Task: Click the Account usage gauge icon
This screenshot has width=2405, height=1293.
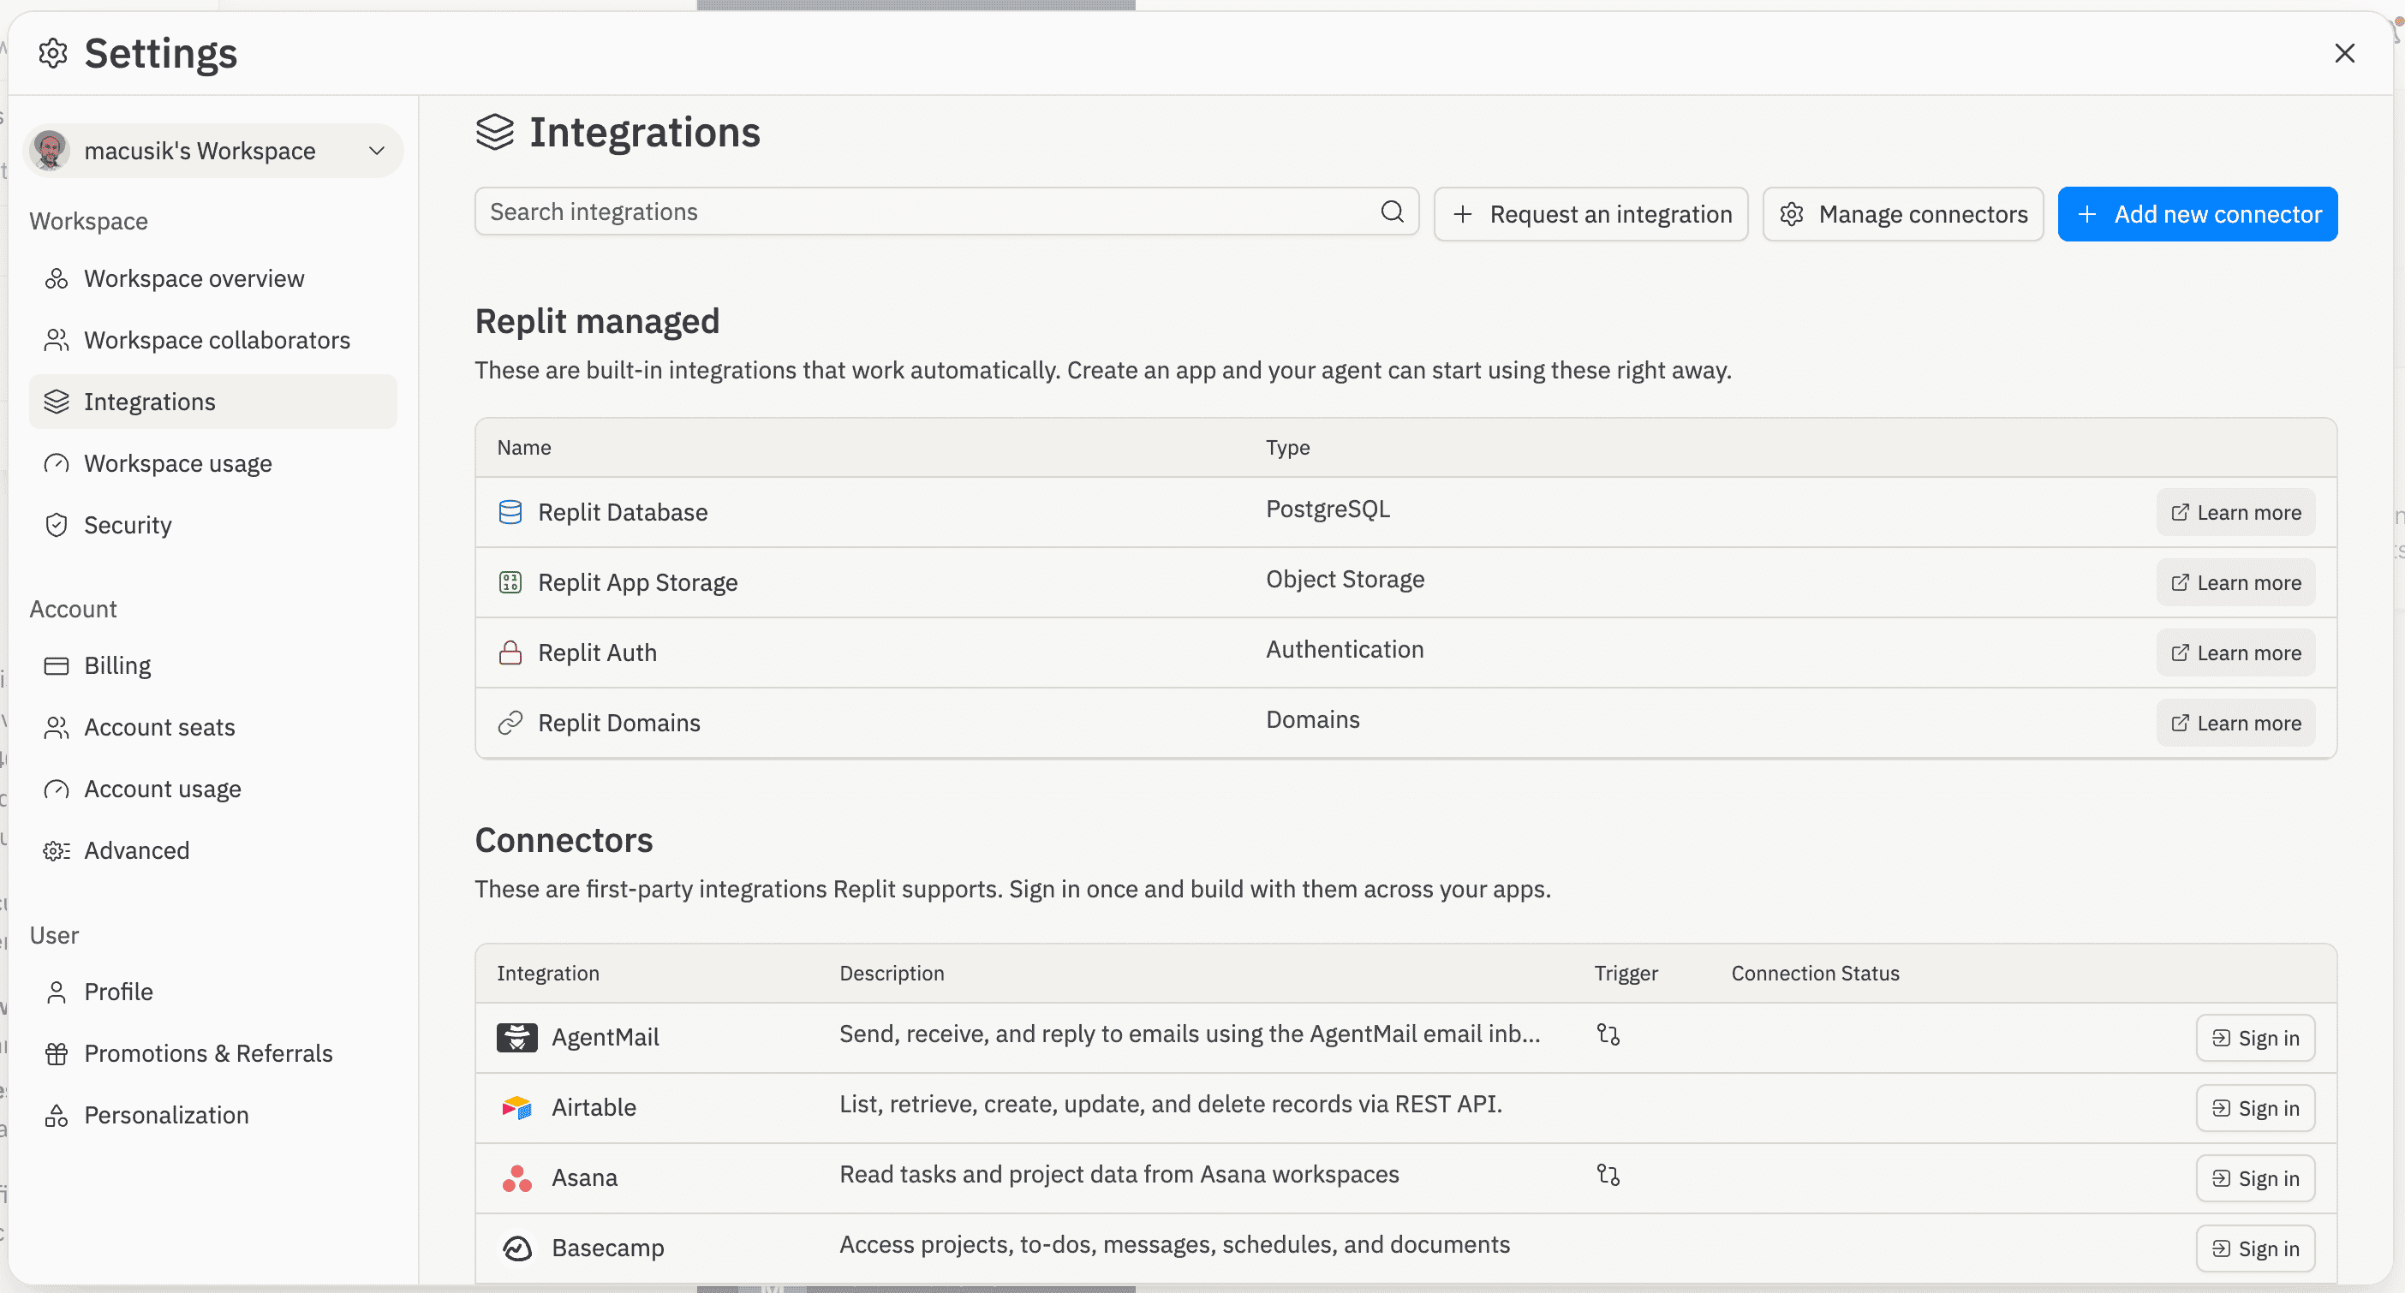Action: coord(56,789)
